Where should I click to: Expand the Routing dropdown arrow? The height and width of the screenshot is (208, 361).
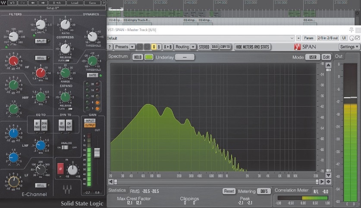click(x=193, y=47)
